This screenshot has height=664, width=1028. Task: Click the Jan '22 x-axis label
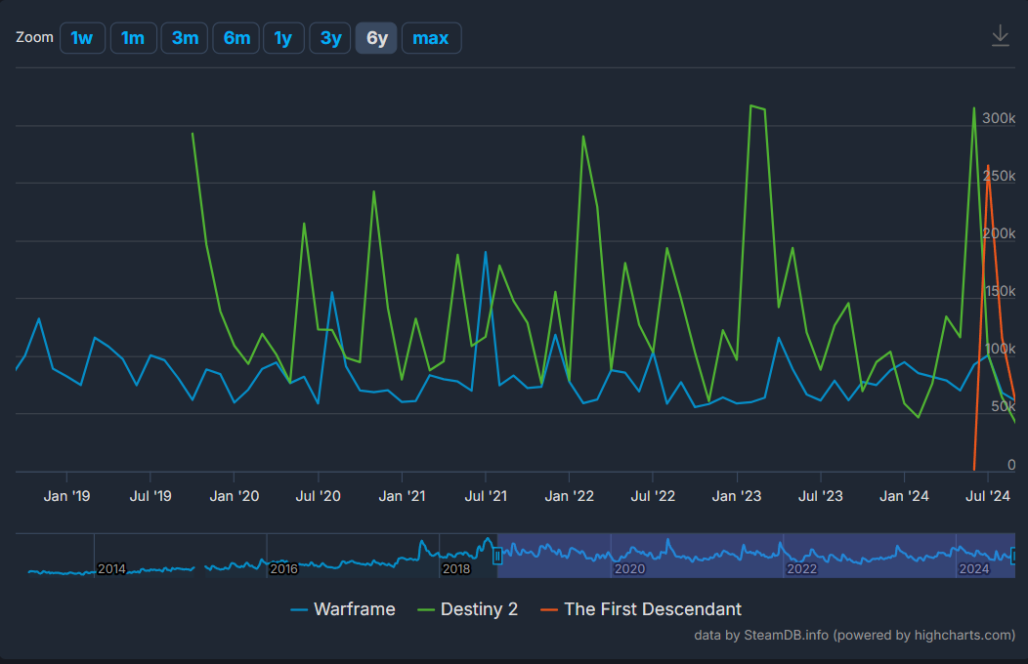(x=569, y=496)
